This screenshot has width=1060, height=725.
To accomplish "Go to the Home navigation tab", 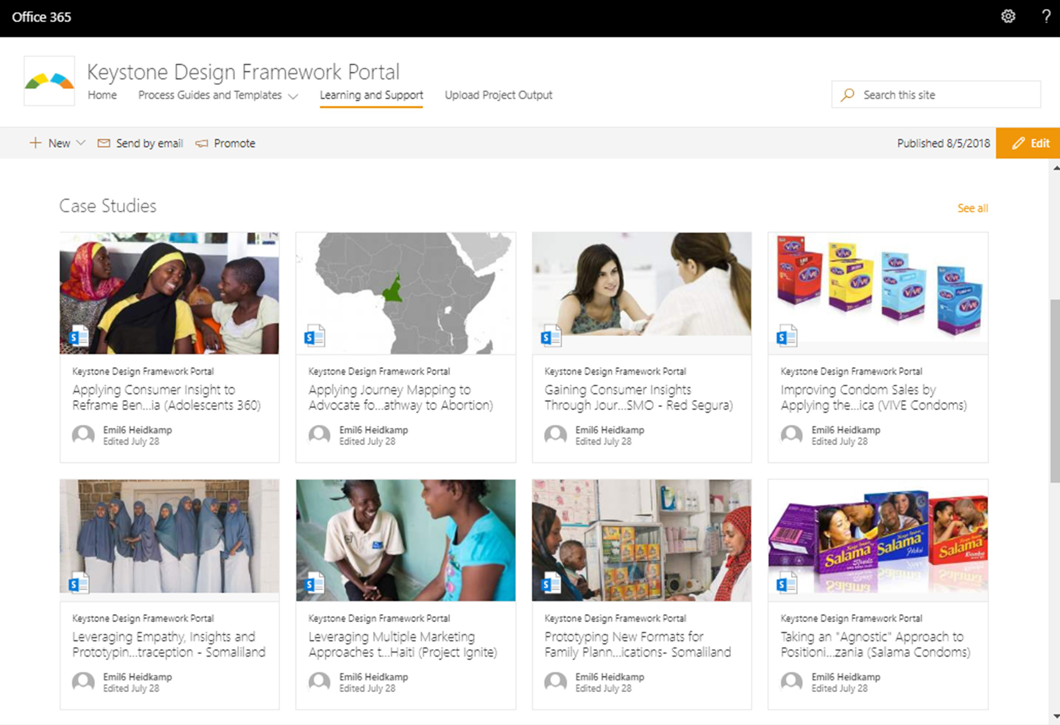I will pos(102,95).
